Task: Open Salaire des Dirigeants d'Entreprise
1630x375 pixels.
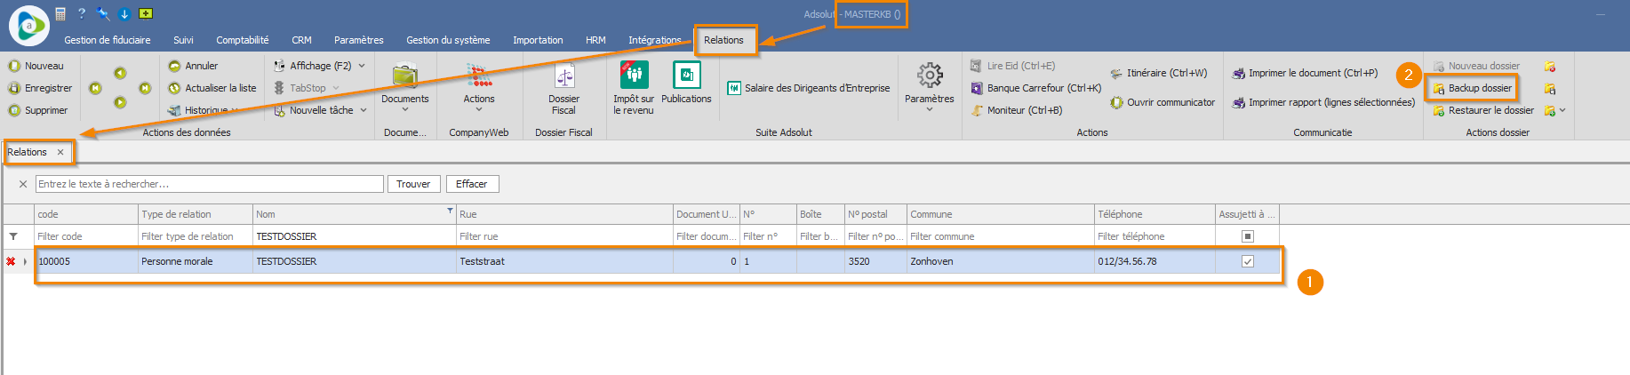Action: (809, 88)
